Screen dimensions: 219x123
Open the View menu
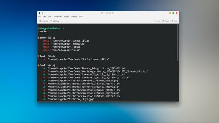click(x=50, y=17)
